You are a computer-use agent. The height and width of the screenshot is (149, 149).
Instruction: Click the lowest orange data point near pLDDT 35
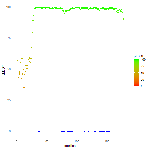pyautogui.click(x=24, y=87)
